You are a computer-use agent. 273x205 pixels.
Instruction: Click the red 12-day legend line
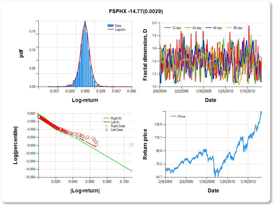pyautogui.click(x=168, y=28)
